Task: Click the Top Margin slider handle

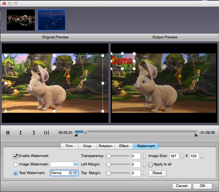Action: (x=109, y=173)
